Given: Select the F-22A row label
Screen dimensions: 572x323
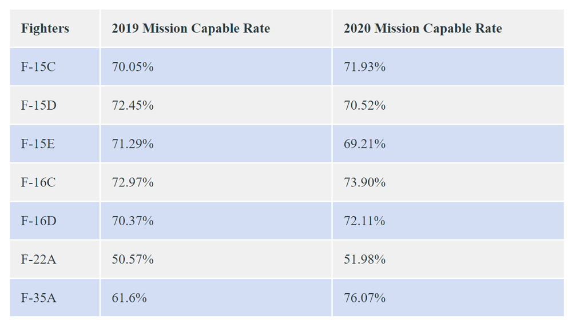Looking at the screenshot, I should (x=39, y=260).
